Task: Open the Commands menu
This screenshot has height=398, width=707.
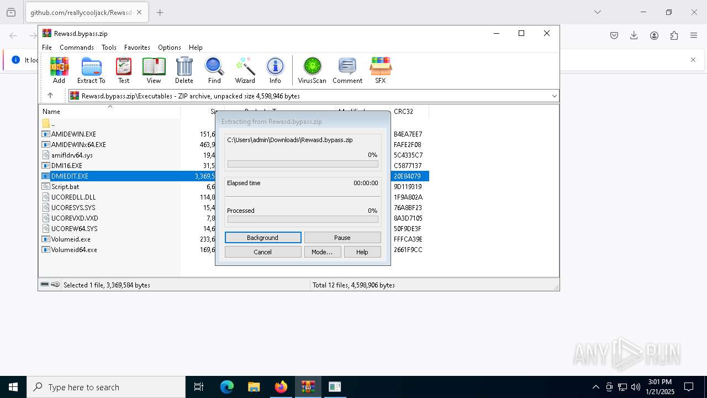Action: [x=77, y=48]
